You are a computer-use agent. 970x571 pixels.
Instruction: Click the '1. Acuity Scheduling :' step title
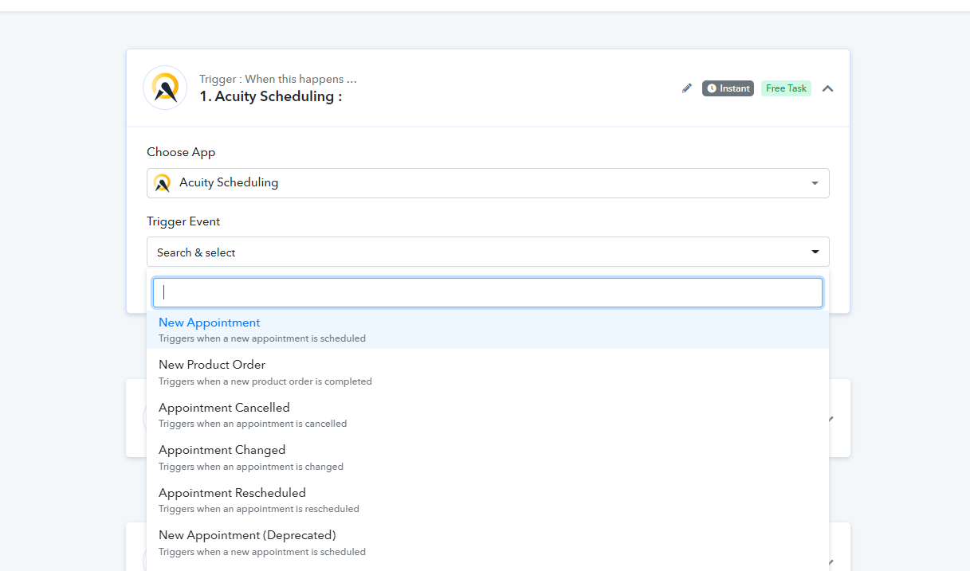(x=270, y=96)
